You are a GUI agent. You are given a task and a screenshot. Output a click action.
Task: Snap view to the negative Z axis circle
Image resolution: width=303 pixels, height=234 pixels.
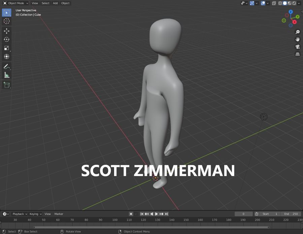[291, 26]
